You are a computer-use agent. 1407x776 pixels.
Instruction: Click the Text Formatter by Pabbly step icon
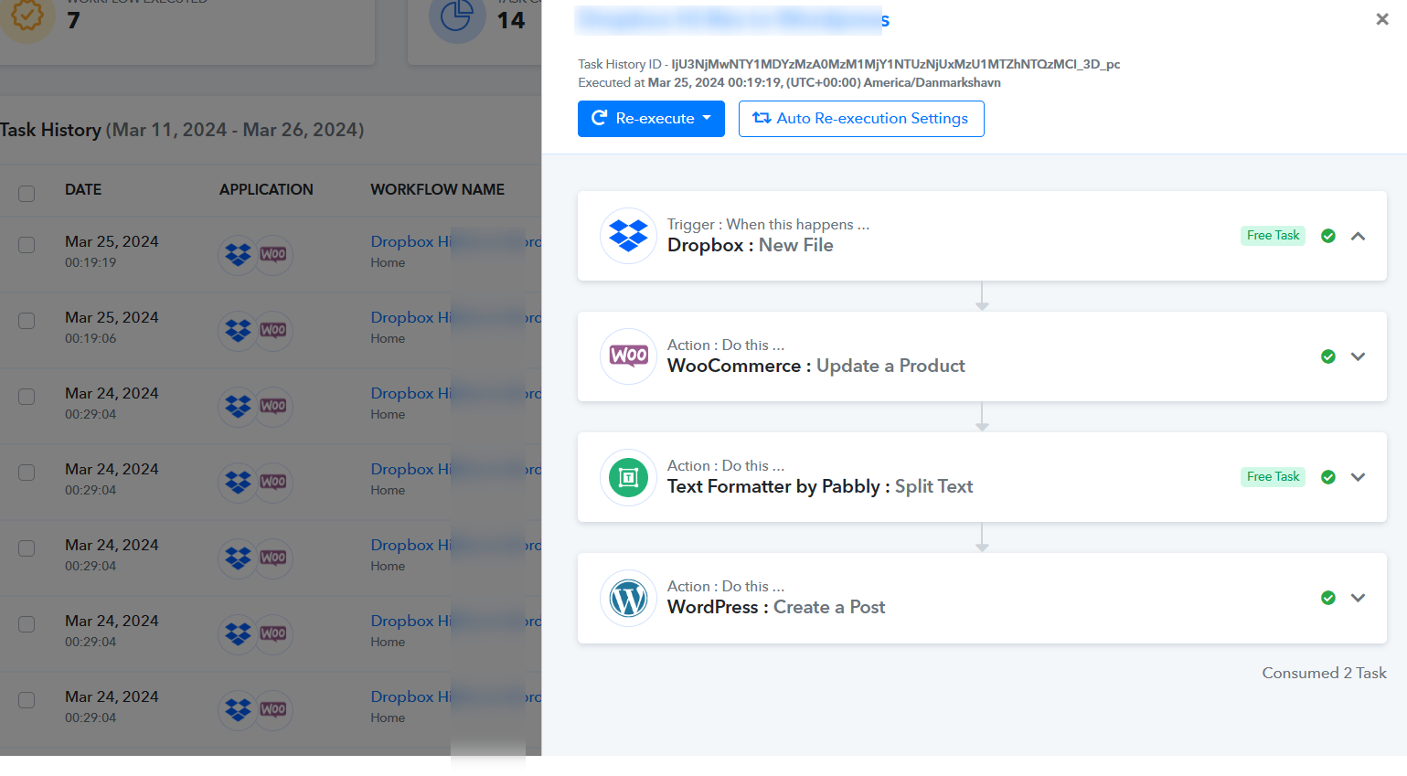pyautogui.click(x=628, y=477)
